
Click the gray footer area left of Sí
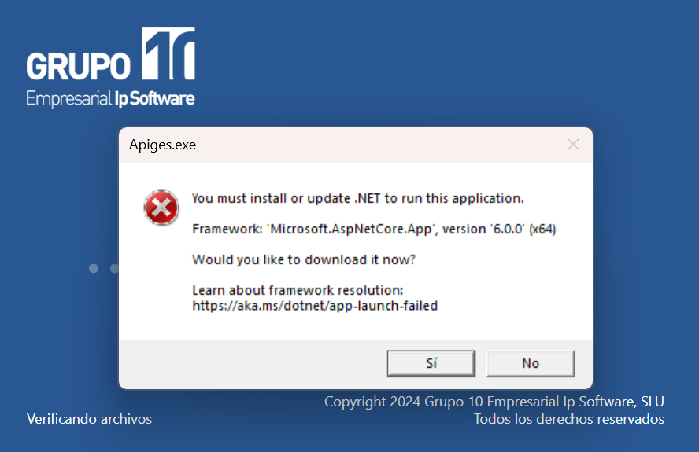[x=253, y=364]
